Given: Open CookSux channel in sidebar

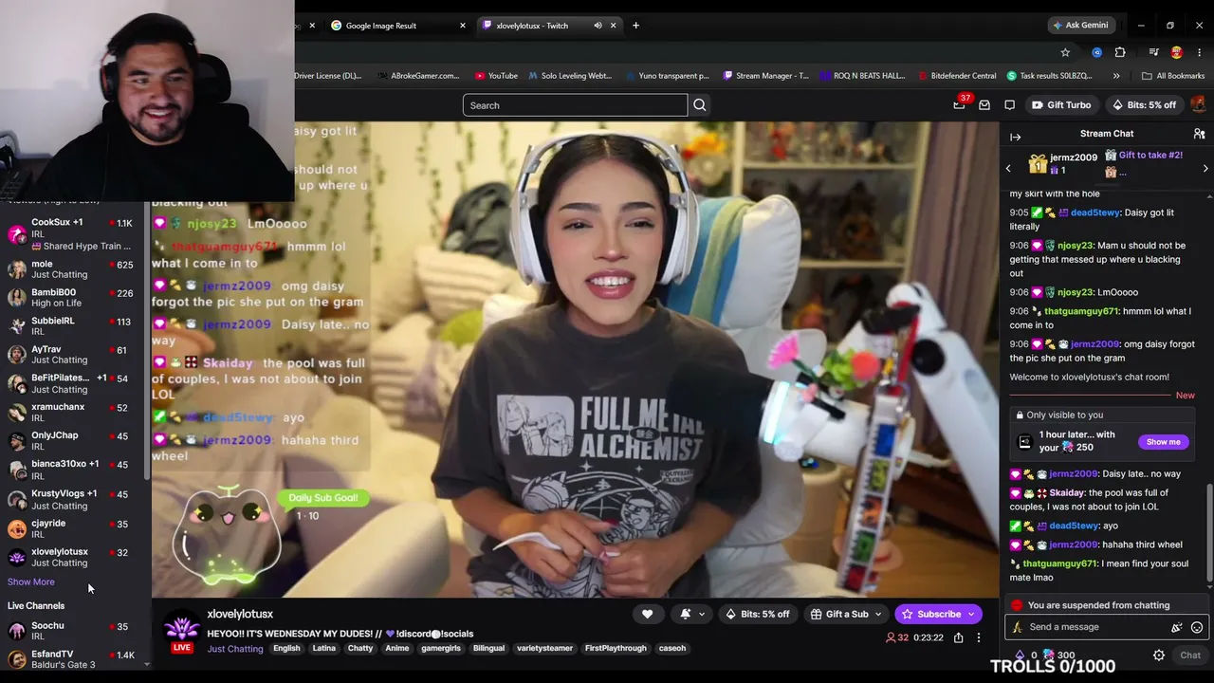Looking at the screenshot, I should point(75,233).
